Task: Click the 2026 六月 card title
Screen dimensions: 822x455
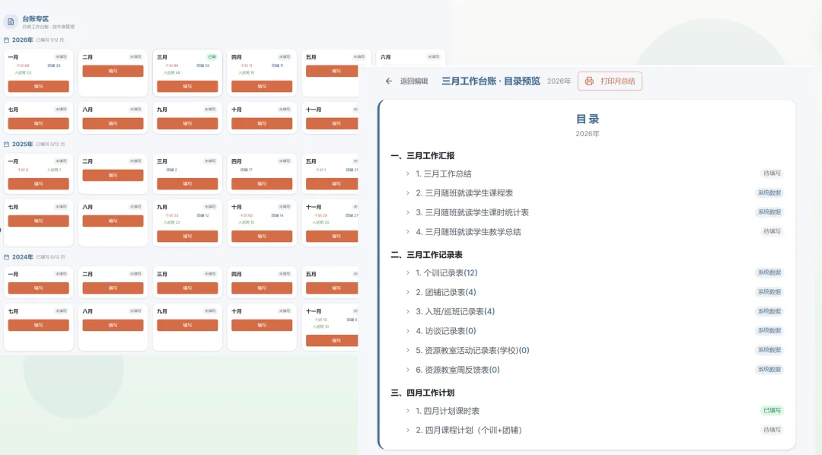Action: [385, 57]
